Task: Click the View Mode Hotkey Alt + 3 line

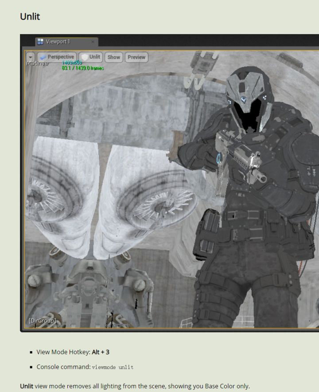Action: point(73,352)
